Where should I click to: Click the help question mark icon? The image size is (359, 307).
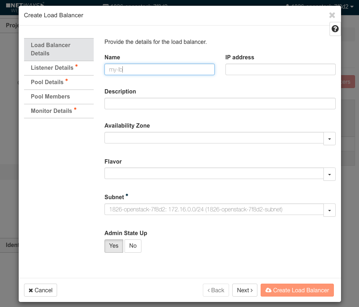[x=335, y=29]
